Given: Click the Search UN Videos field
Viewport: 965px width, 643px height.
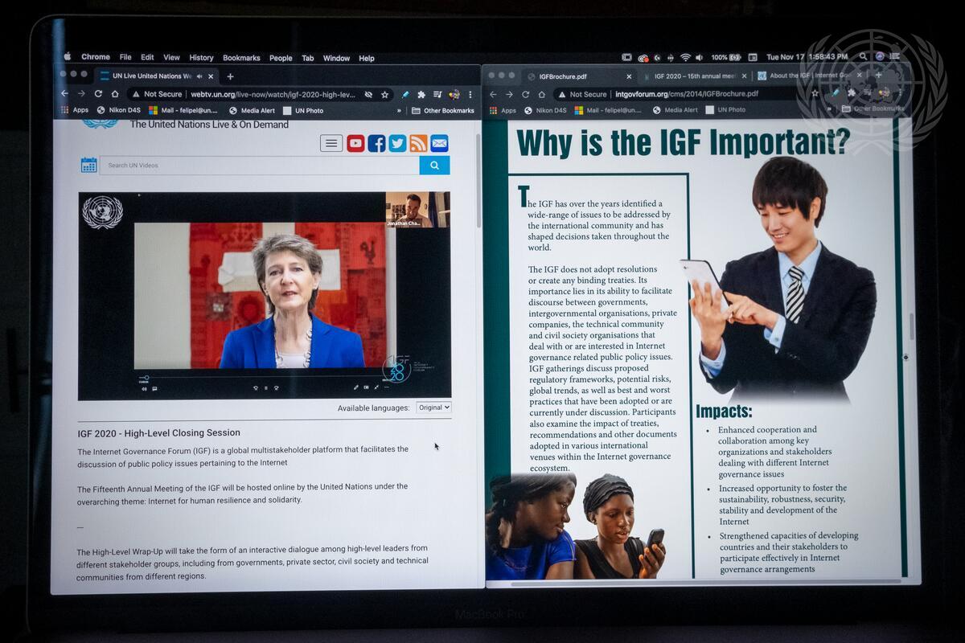Looking at the screenshot, I should point(259,166).
